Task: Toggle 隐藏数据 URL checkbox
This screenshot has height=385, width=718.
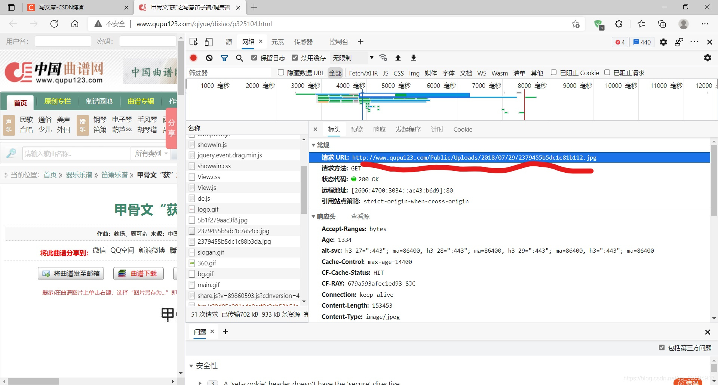Action: point(281,73)
